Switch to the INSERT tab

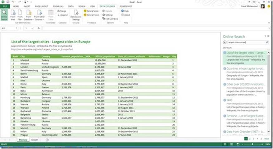27,7
